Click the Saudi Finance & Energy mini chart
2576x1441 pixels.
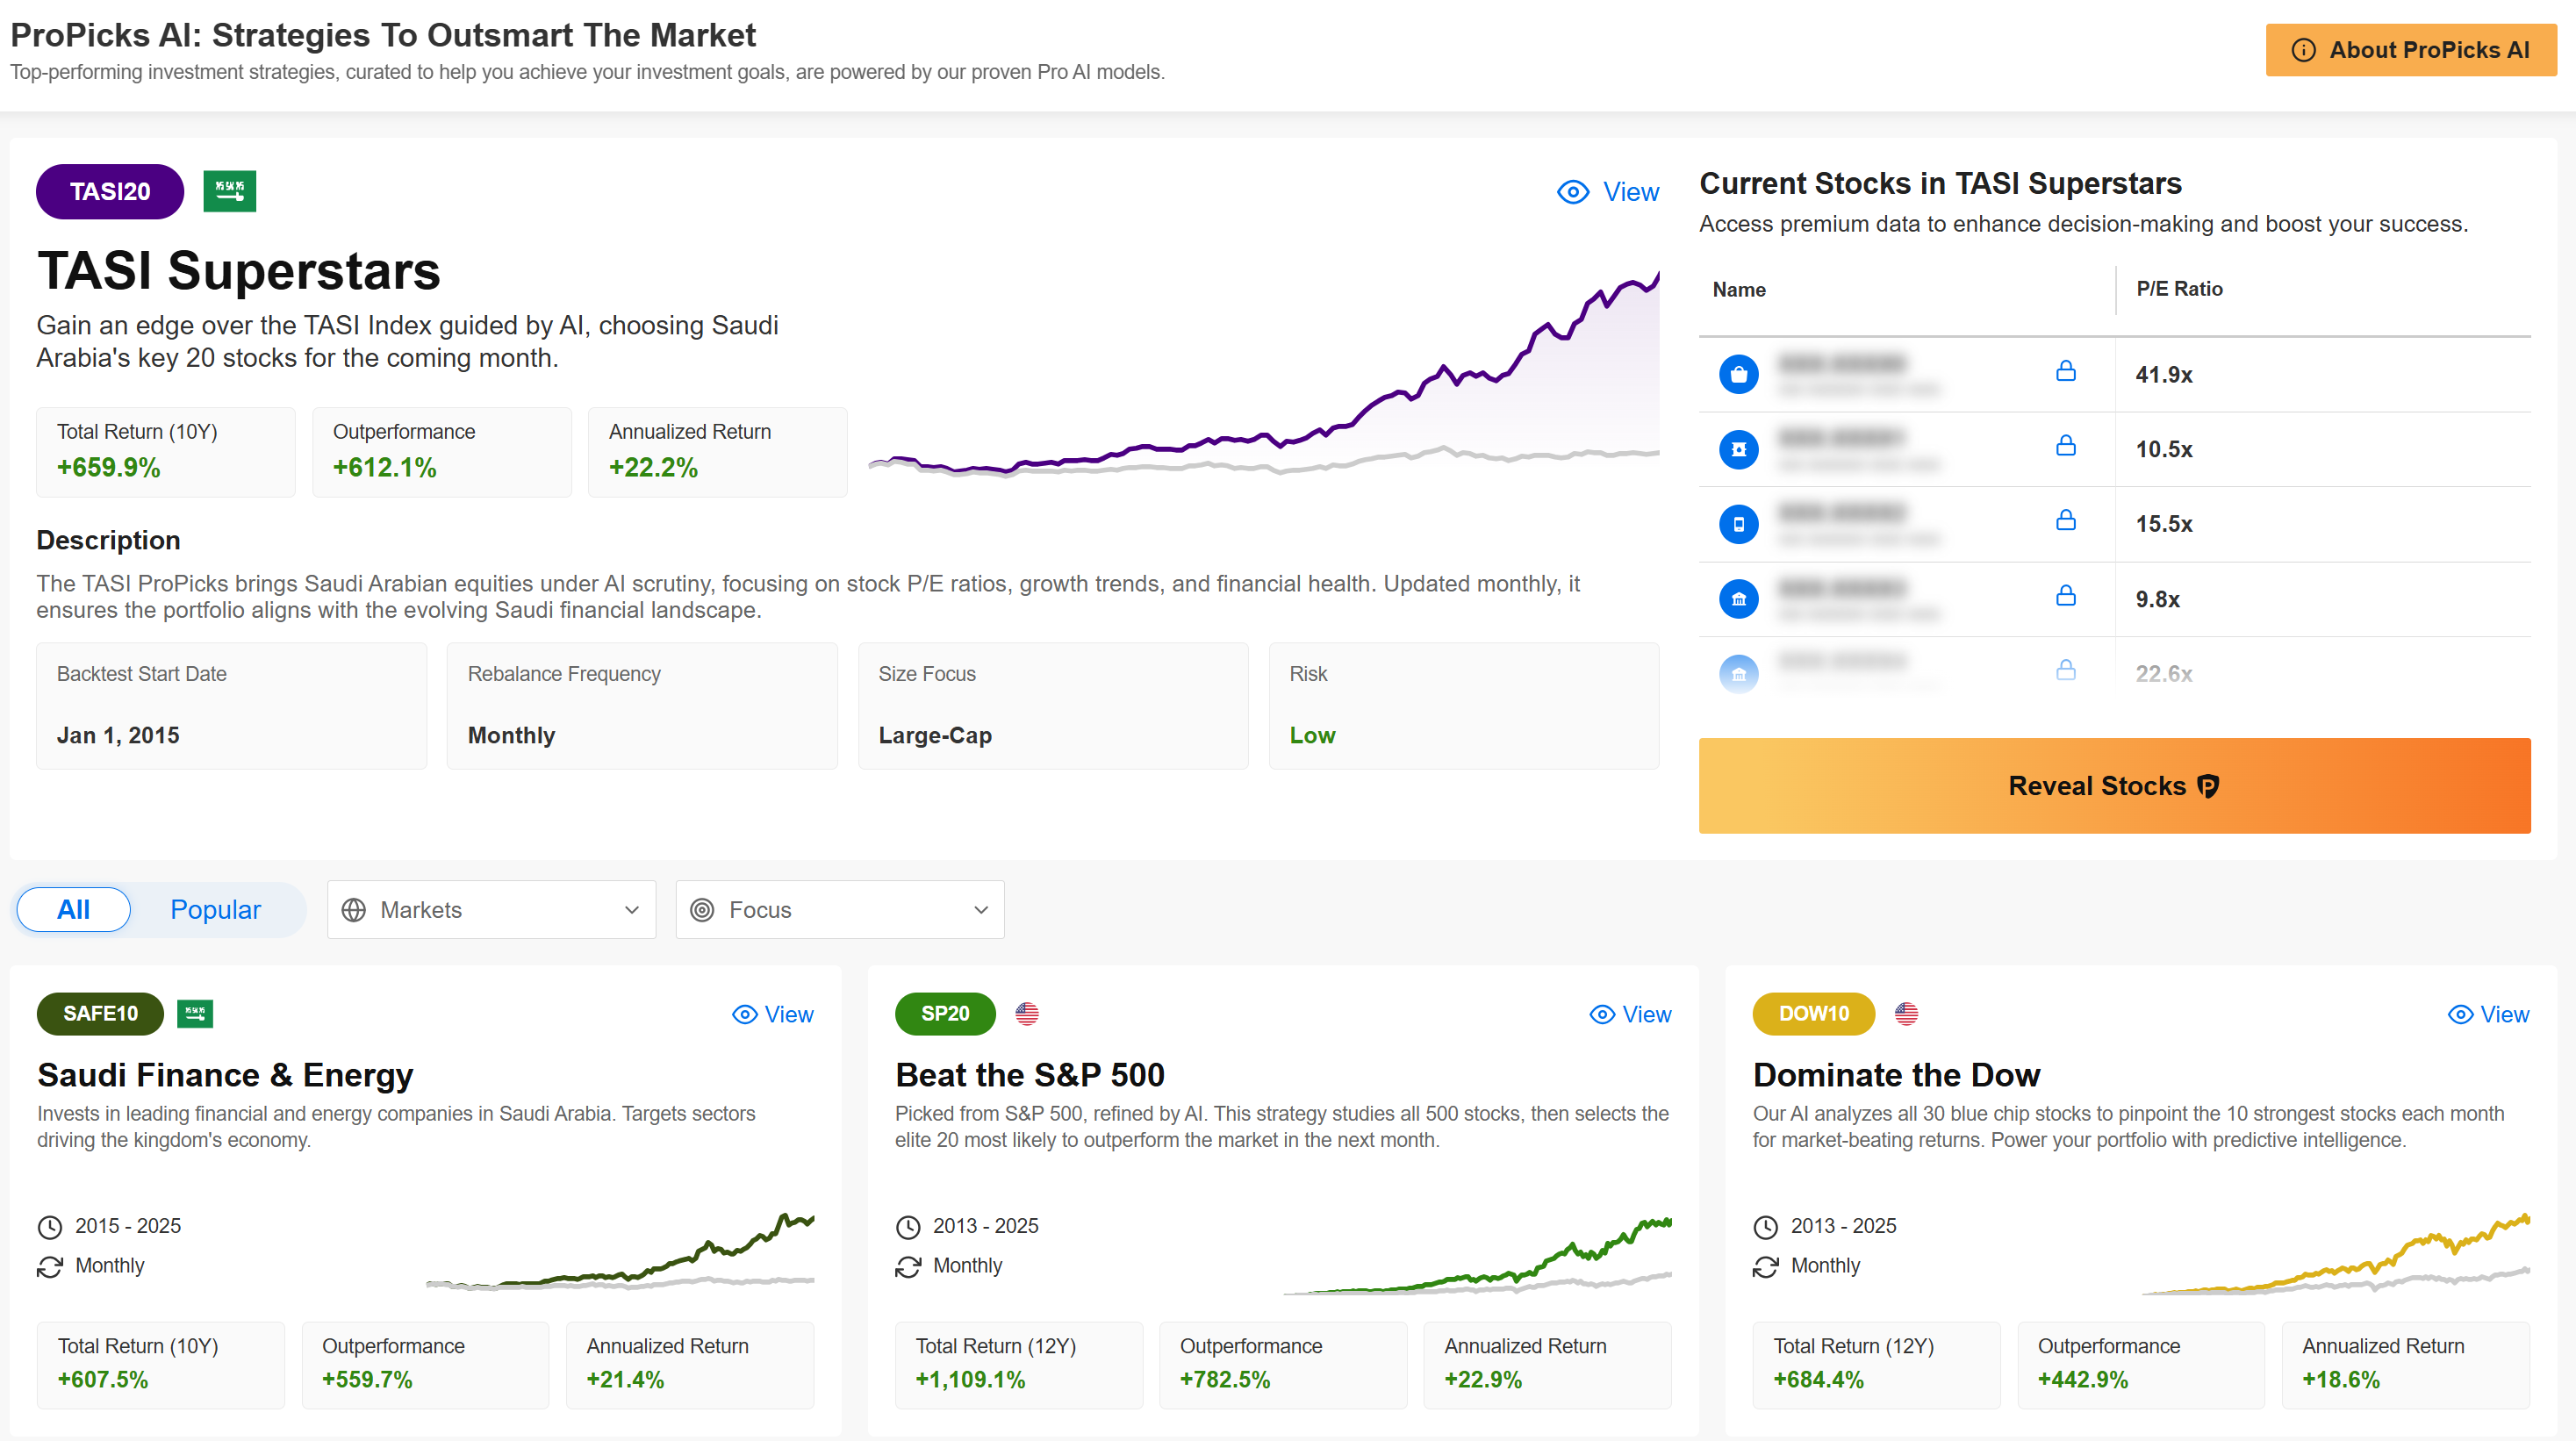(620, 1252)
